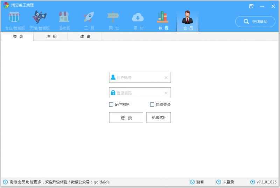Click the app logo in title bar
Screen dimensions: 280x188
[x=6, y=5]
